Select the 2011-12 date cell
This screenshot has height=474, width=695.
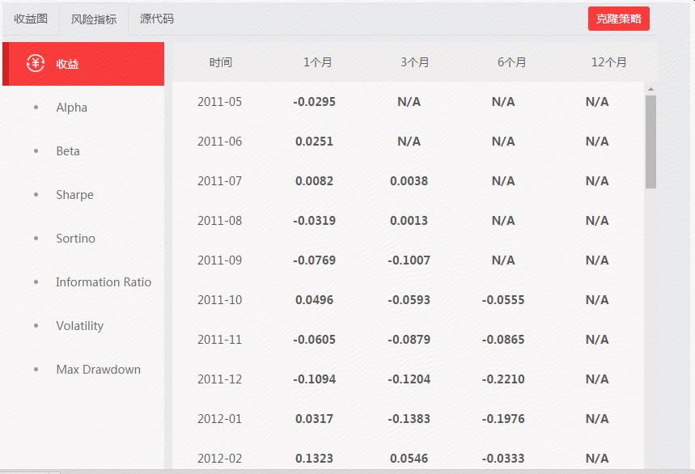click(x=220, y=379)
